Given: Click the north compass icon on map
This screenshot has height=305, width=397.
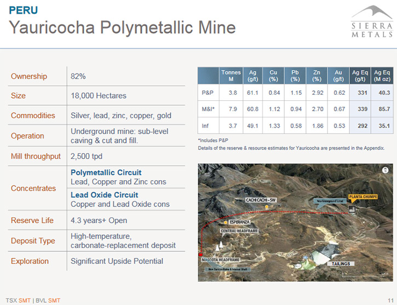Looking at the screenshot, I should tap(385, 170).
